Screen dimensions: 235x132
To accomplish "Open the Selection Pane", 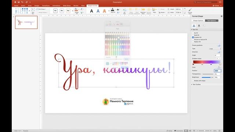I will 143,11.
